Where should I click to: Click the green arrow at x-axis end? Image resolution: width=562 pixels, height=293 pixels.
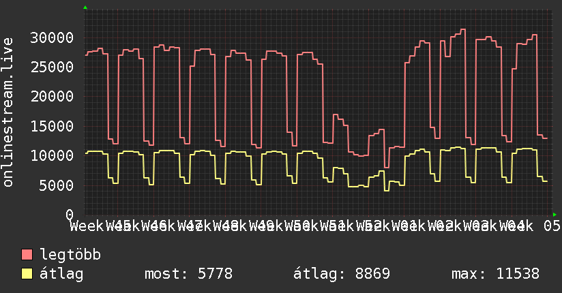[x=554, y=215]
